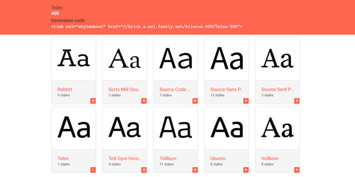Screen dimensions: 355x177
Task: Toggle Vollkorn selection with plus icon
Action: tap(297, 170)
